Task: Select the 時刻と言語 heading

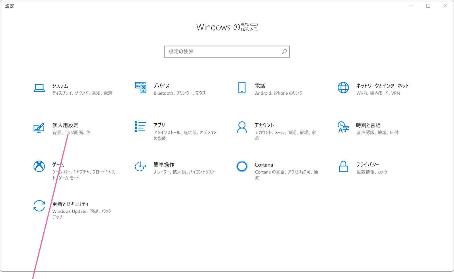Action: [x=368, y=125]
